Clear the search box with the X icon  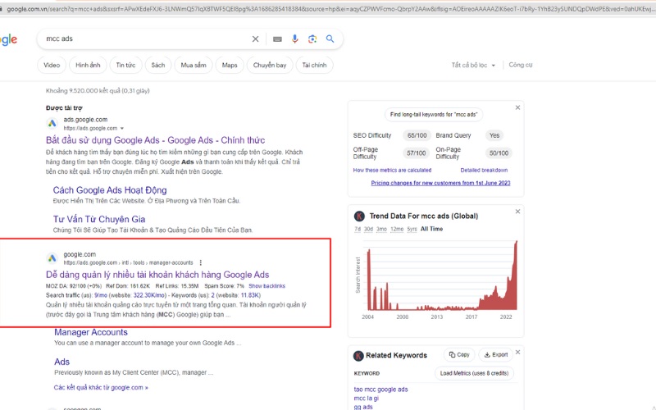pyautogui.click(x=255, y=39)
